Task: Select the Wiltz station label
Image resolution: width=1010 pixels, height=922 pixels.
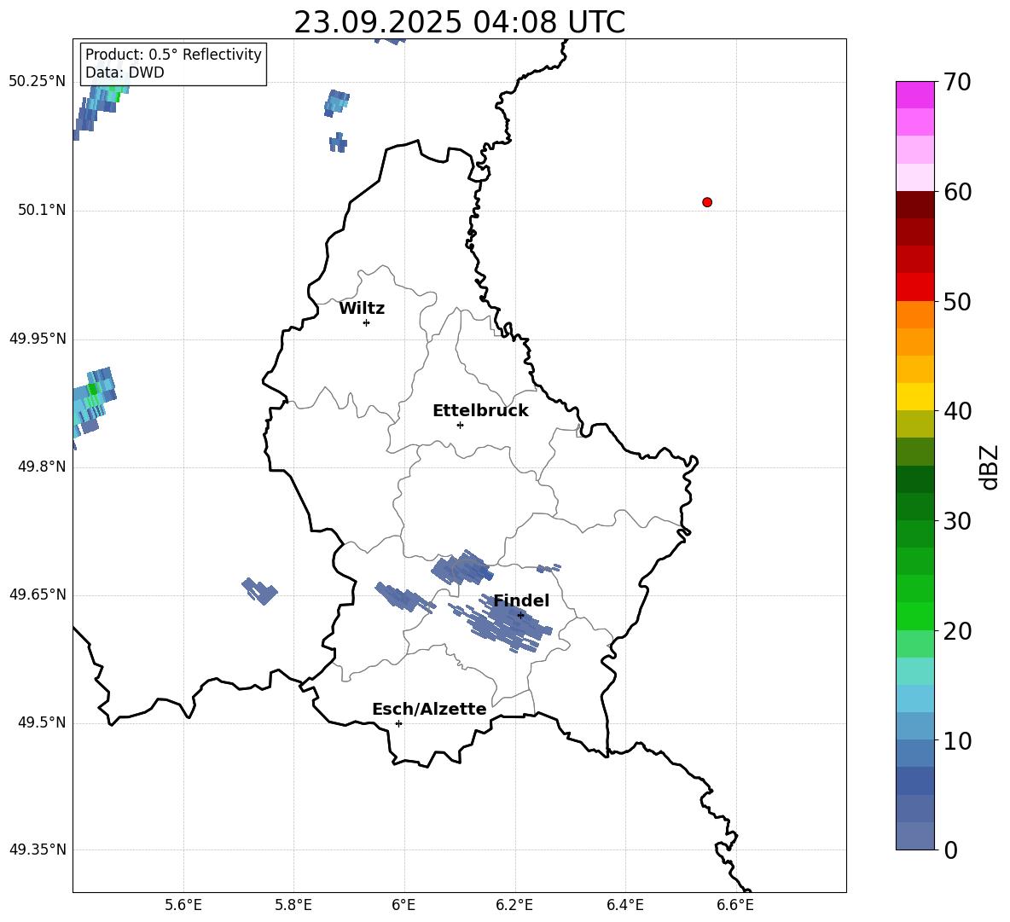Action: click(x=362, y=309)
